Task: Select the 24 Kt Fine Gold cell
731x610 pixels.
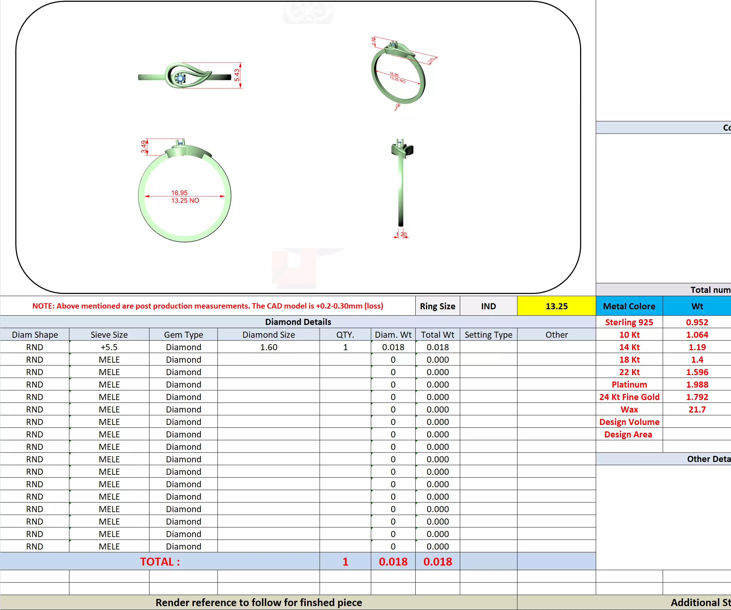Action: click(x=629, y=397)
